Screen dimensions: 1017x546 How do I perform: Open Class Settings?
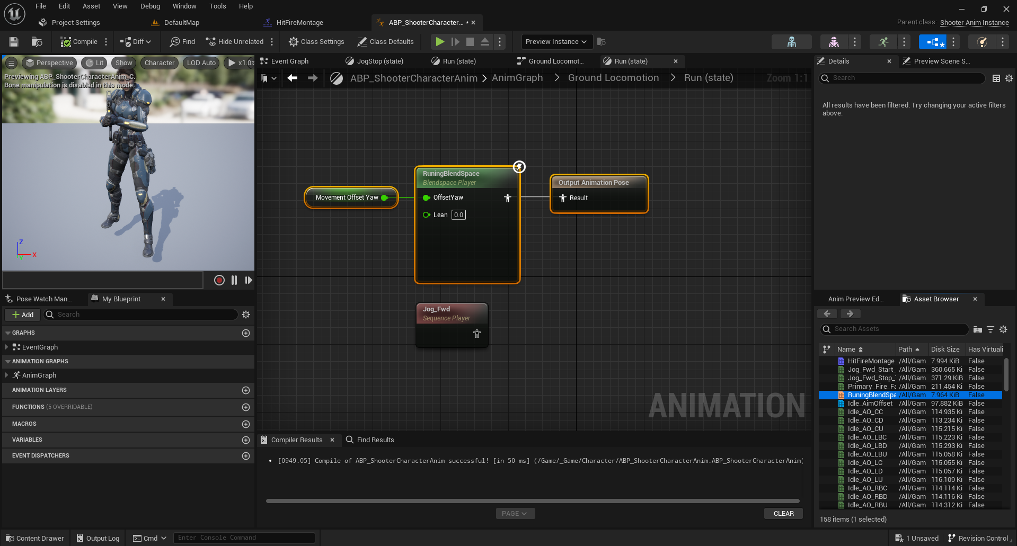316,42
